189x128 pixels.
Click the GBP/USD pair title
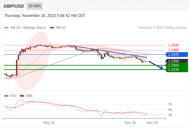coord(14,6)
